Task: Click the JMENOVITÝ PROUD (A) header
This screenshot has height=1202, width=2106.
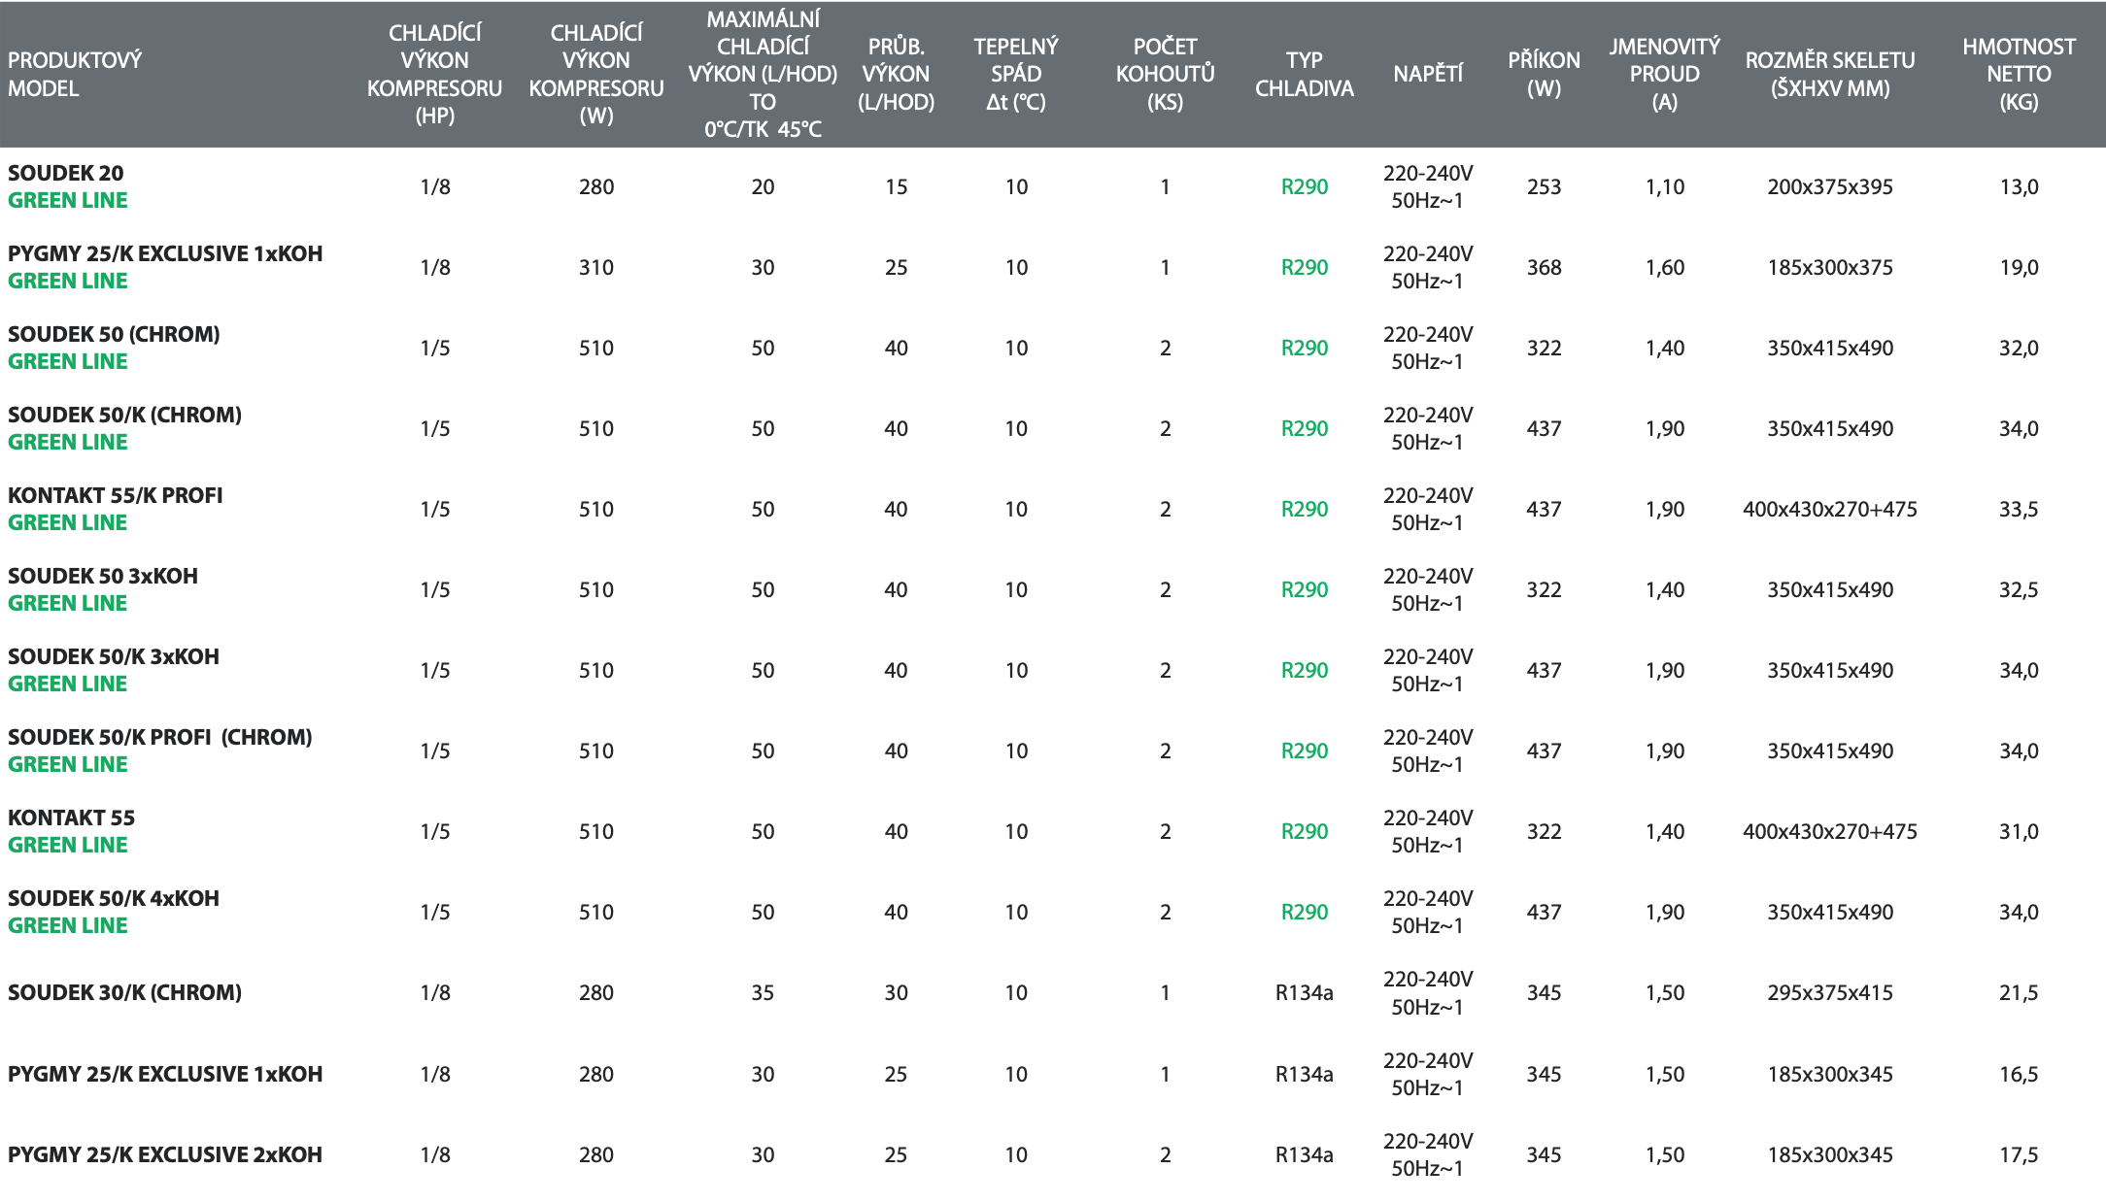Action: click(1664, 74)
